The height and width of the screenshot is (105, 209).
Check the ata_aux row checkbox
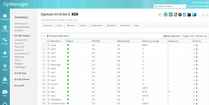48,84
